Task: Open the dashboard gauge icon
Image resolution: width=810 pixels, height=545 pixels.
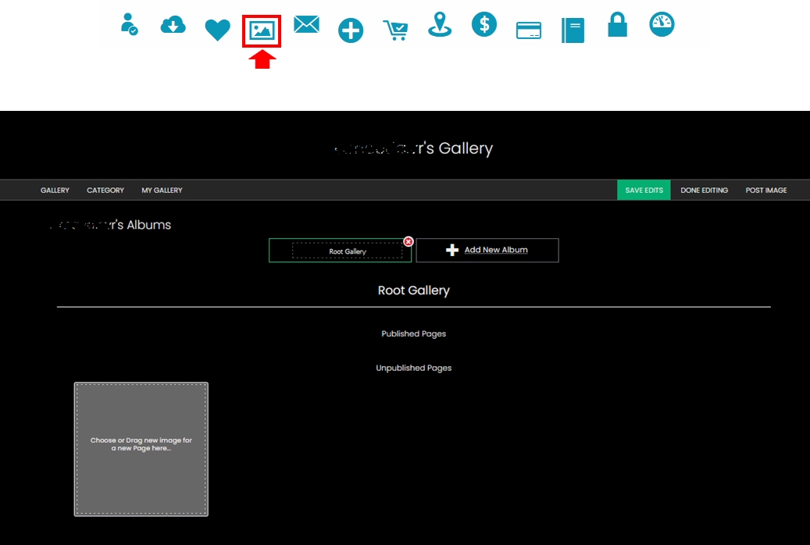Action: (662, 24)
